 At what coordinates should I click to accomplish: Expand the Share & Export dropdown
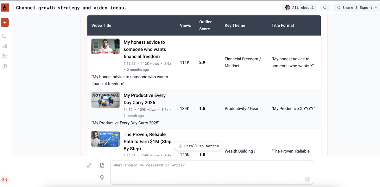pos(356,7)
